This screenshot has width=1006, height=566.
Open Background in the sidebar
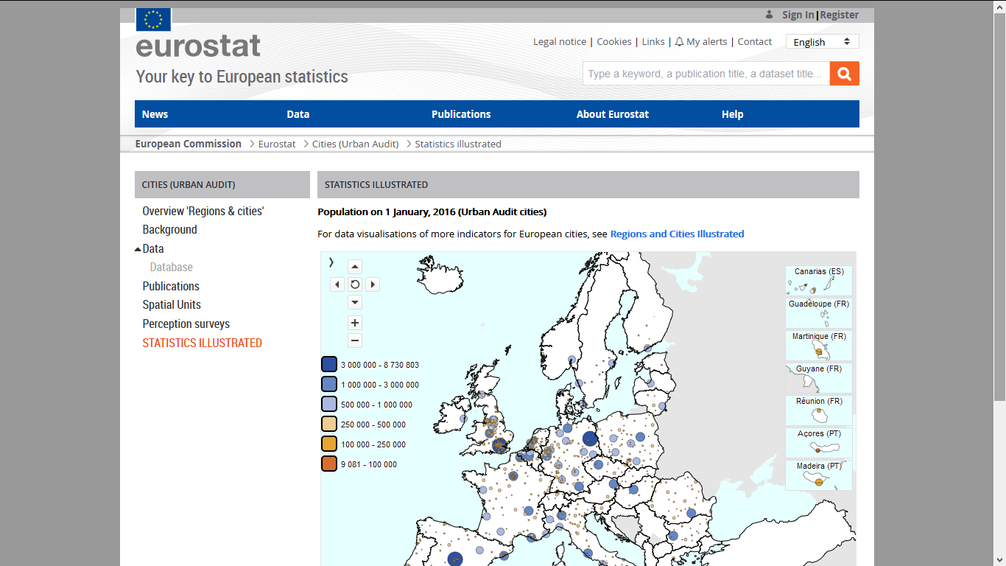[x=170, y=230]
